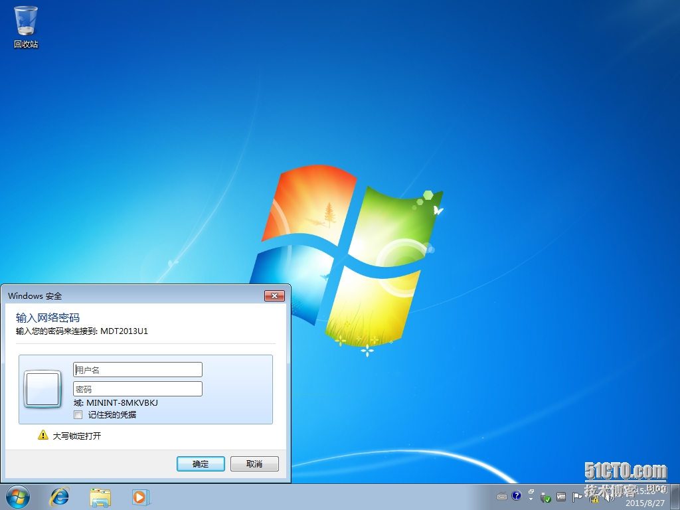Viewport: 680px width, 510px height.
Task: Open VMware Tools tray icon
Action: [x=561, y=497]
